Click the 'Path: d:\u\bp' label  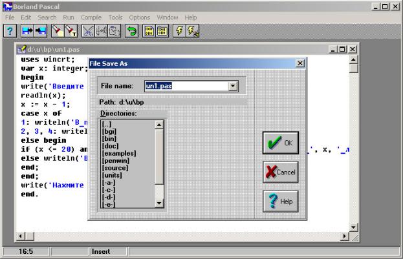tap(122, 102)
